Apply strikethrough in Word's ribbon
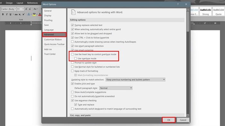 pyautogui.click(x=16, y=14)
